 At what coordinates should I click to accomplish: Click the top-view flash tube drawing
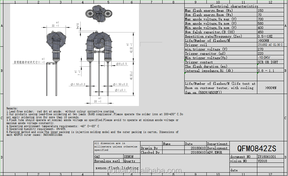pyautogui.click(x=99, y=14)
